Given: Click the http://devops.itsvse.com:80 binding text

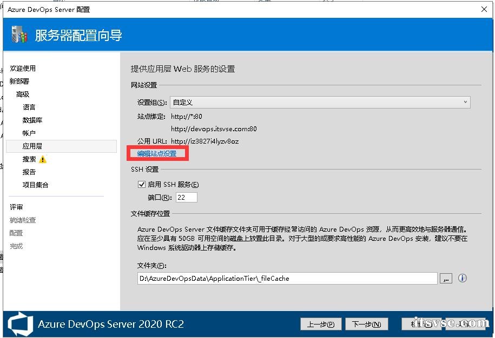Looking at the screenshot, I should coord(214,129).
